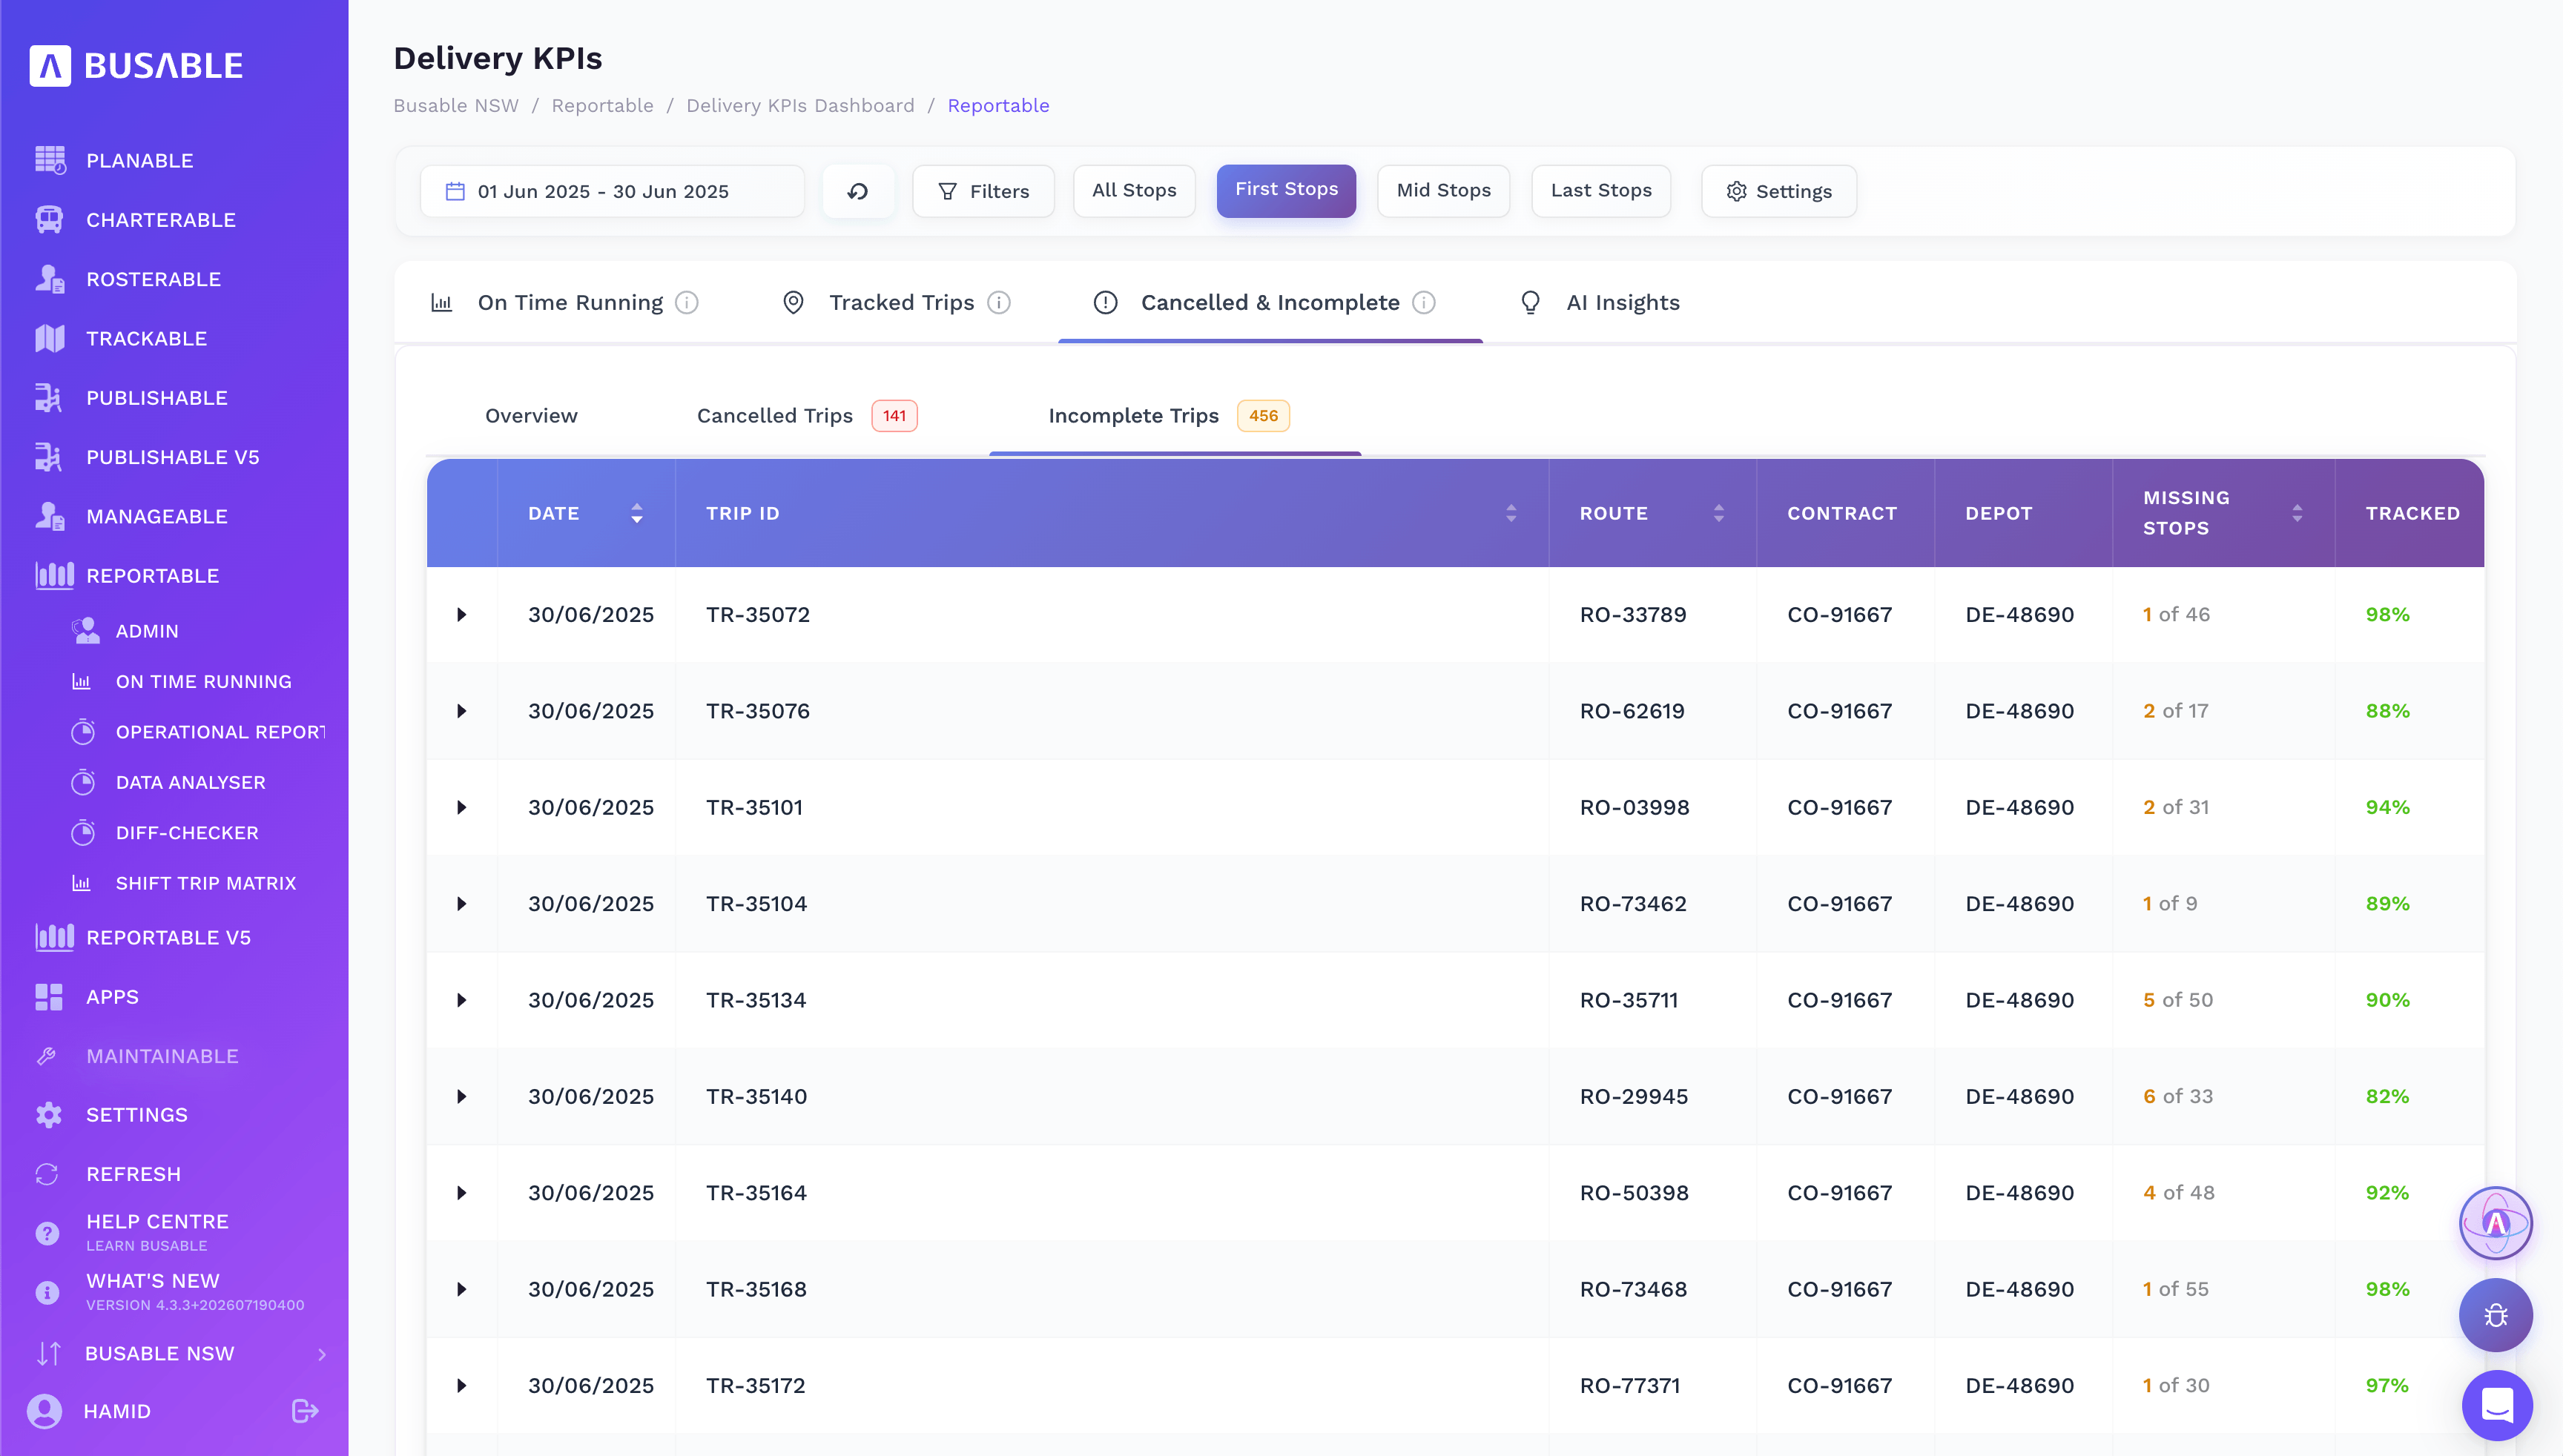
Task: Select Mid Stops filter
Action: click(x=1442, y=190)
